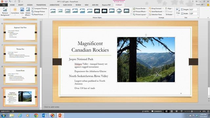Open the Color adjustment gallery
210x118 pixels.
coord(22,12)
